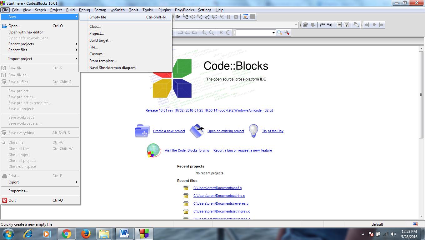The image size is (425, 240).
Task: Click the file icon beside reveres.c
Action: (x=186, y=203)
